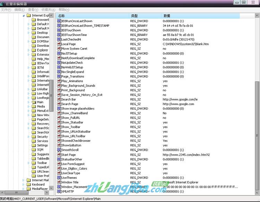The image size is (260, 202).
Task: Expand the Desktop key in tree
Action: (x=29, y=33)
